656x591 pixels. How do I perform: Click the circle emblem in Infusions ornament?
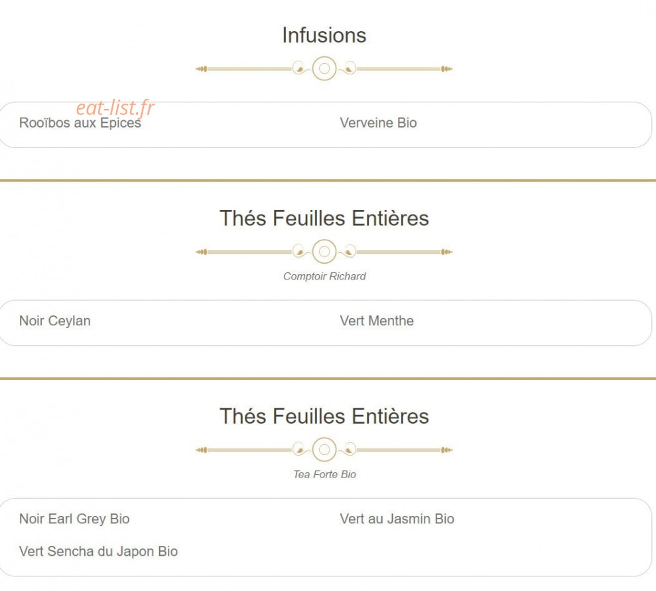click(x=324, y=68)
